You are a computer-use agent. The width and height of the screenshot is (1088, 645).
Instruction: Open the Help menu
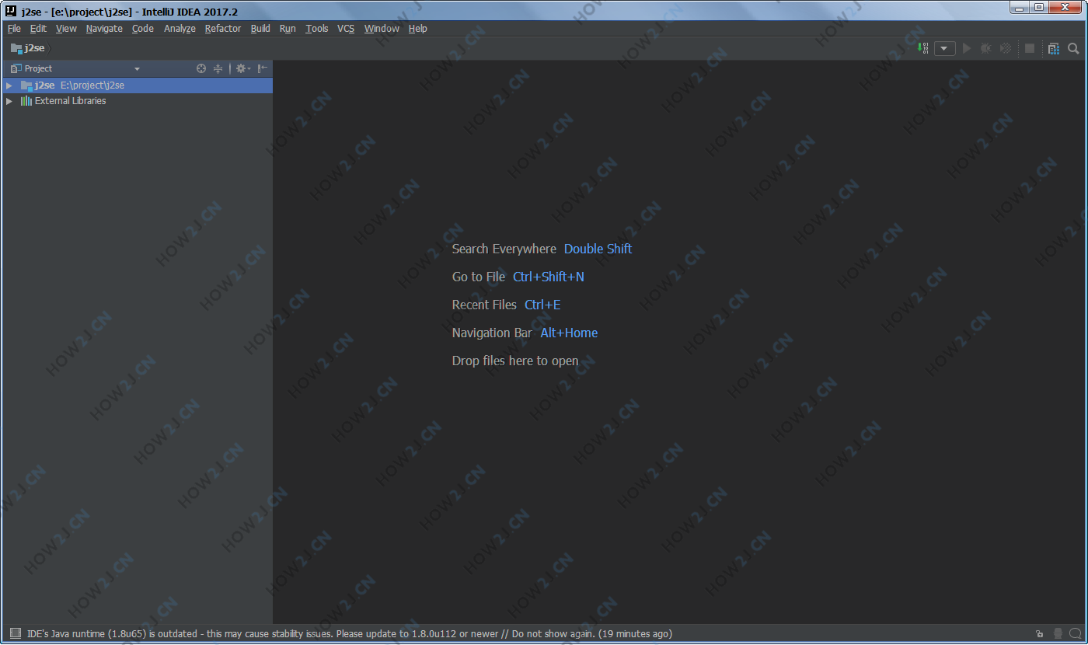pos(418,29)
